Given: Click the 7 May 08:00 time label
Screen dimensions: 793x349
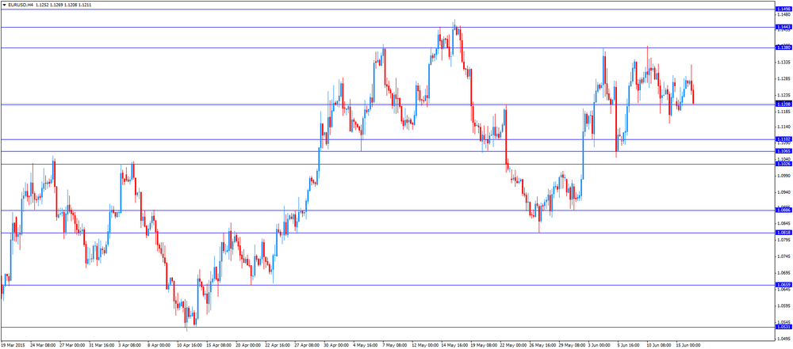Looking at the screenshot, I should click(394, 346).
